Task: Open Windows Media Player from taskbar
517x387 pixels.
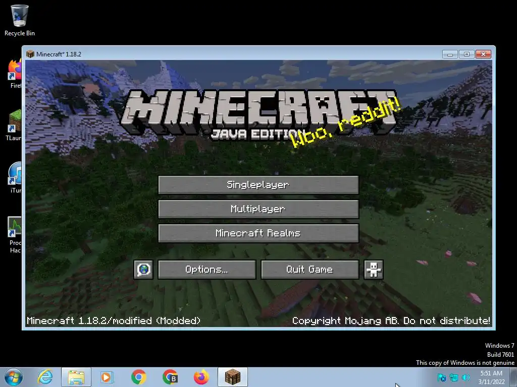Action: tap(107, 377)
